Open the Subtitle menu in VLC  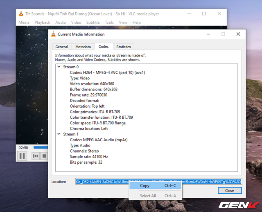point(93,23)
